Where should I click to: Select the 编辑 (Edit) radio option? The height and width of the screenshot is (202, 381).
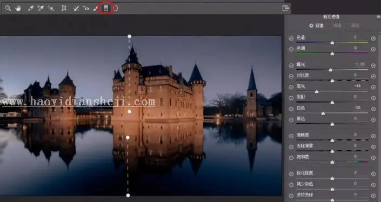(x=337, y=25)
